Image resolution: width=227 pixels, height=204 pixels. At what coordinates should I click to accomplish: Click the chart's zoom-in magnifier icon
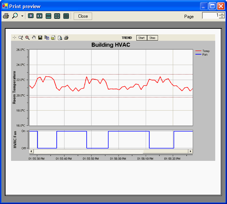(27, 38)
